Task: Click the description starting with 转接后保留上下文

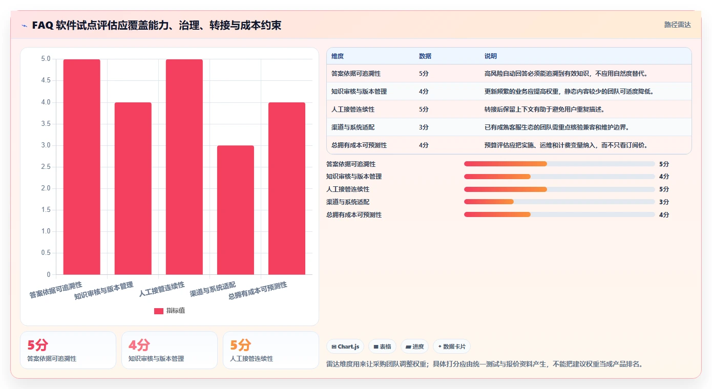Action: (x=545, y=110)
